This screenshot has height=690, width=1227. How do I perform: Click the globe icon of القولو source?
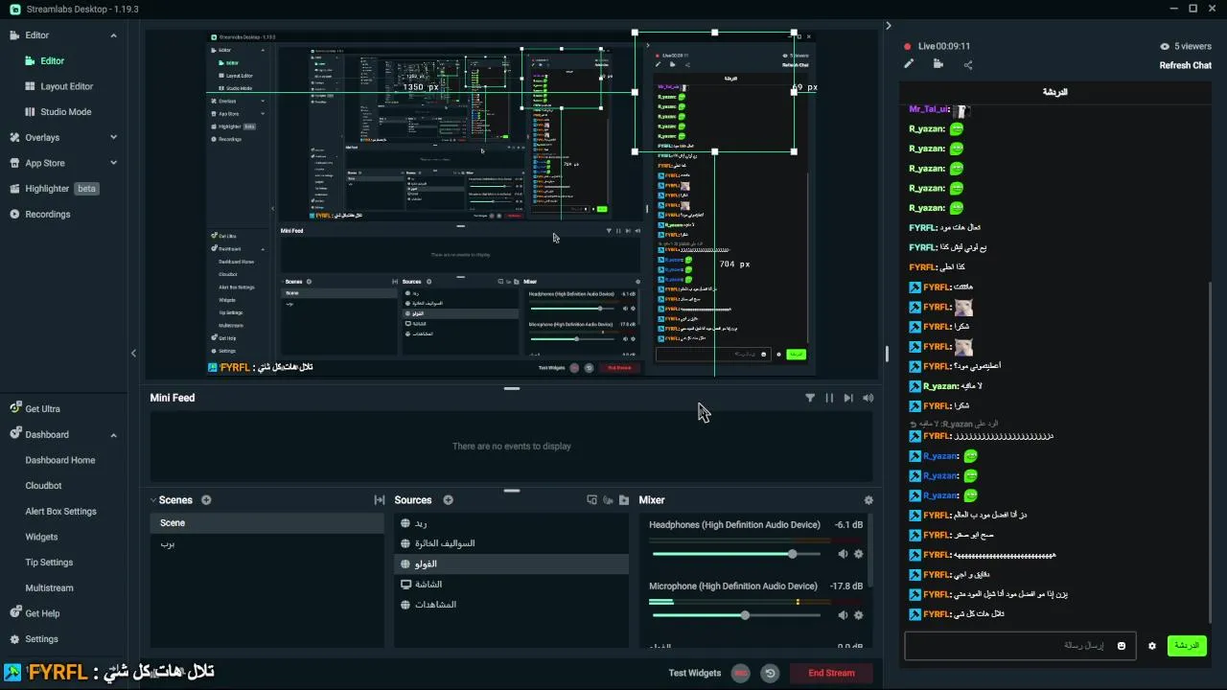click(406, 564)
